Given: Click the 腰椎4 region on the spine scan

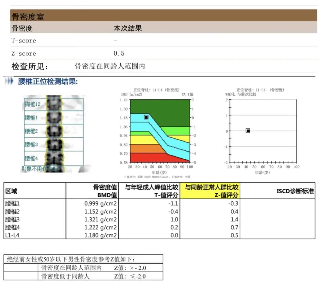Looking at the screenshot, I should (x=54, y=158).
